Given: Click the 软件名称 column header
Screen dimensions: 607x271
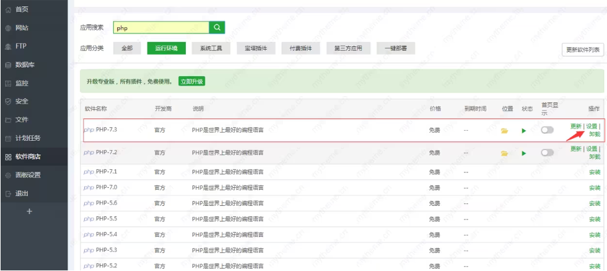Looking at the screenshot, I should pos(95,109).
